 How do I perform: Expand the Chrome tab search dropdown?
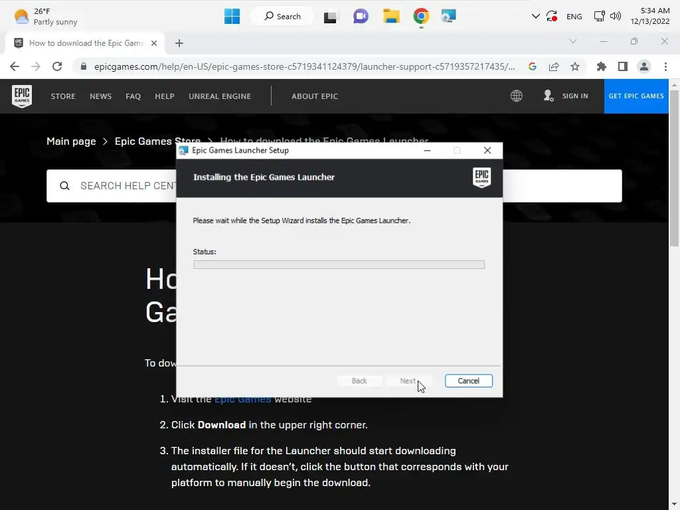[573, 42]
